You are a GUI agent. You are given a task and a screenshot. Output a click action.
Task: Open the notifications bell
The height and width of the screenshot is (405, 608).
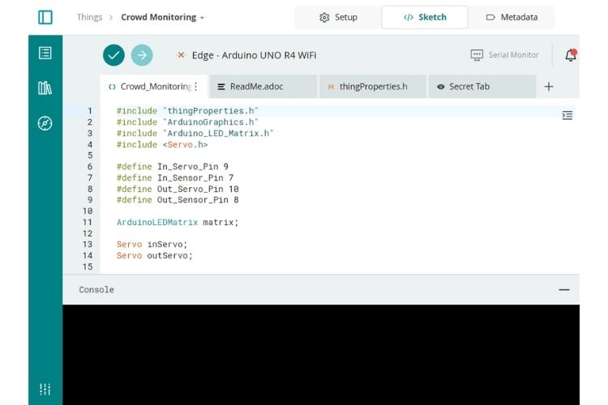click(571, 55)
